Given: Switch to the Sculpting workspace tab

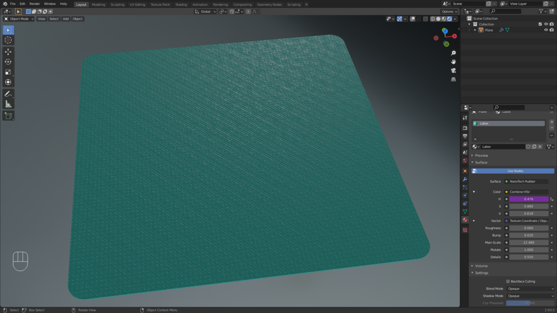Looking at the screenshot, I should pyautogui.click(x=117, y=4).
